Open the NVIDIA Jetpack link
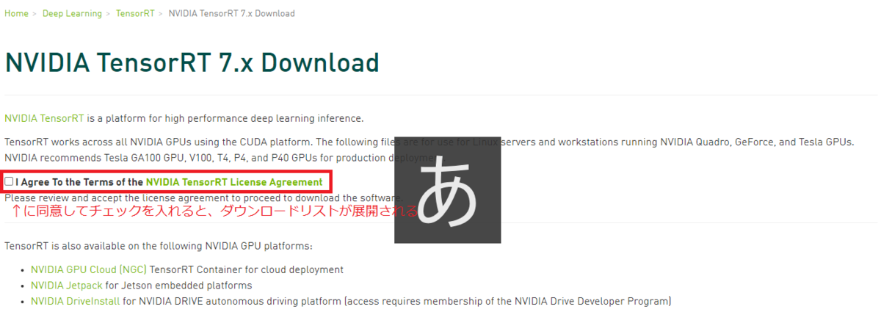Viewport: 881px width, 323px height. 67,286
